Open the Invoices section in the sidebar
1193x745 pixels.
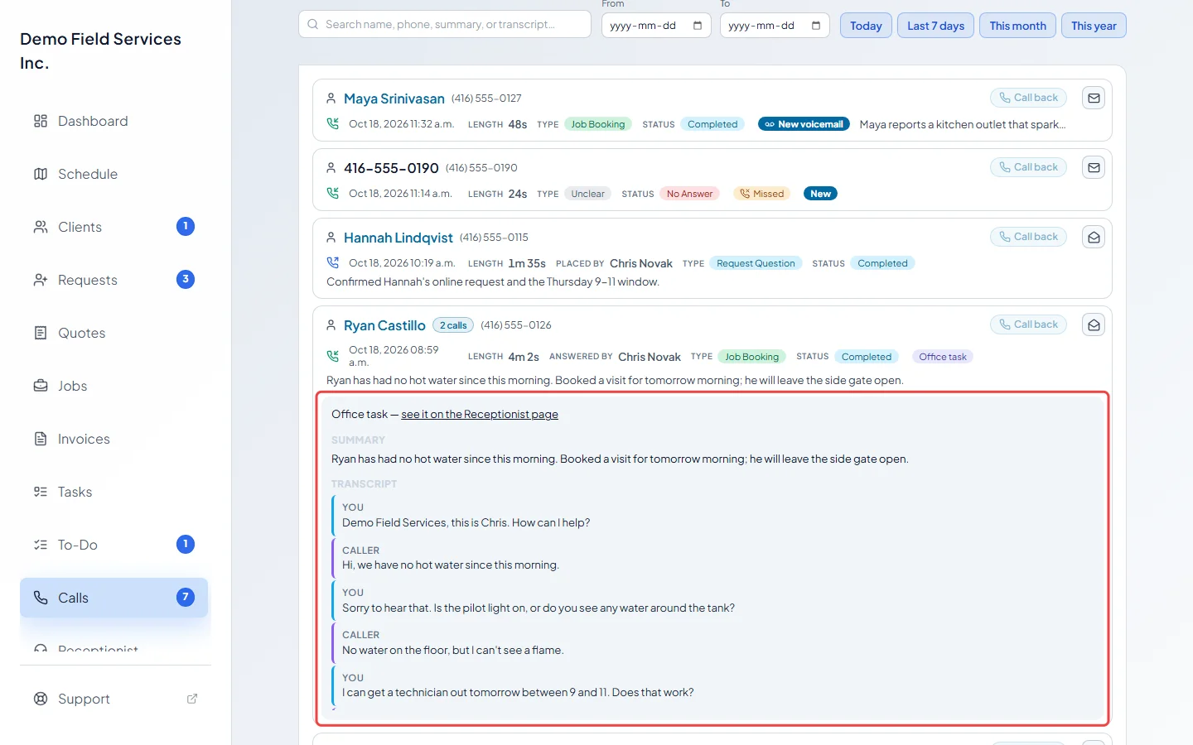(x=114, y=439)
